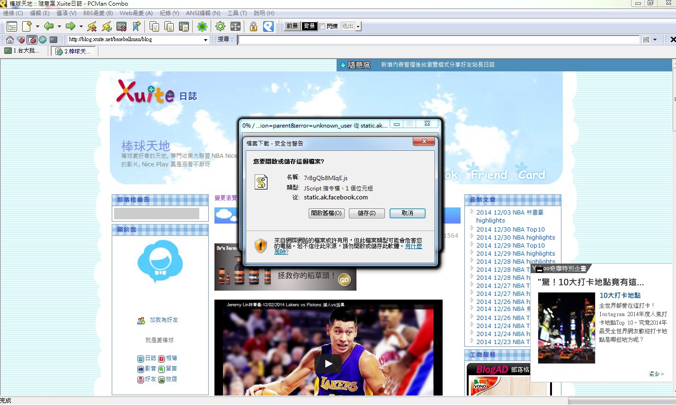Click the padlock icon in toolbar

(x=253, y=26)
